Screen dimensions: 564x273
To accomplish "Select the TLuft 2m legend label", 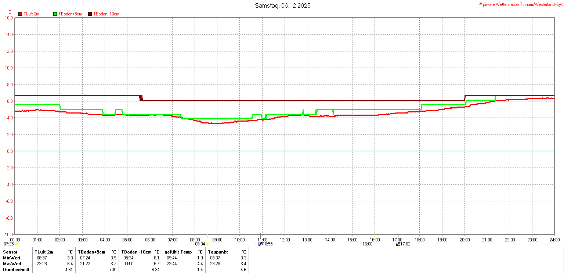I will (x=31, y=14).
